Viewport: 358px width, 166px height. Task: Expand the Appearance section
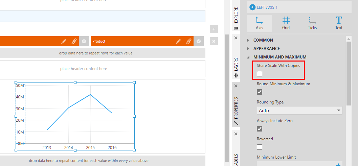point(267,49)
